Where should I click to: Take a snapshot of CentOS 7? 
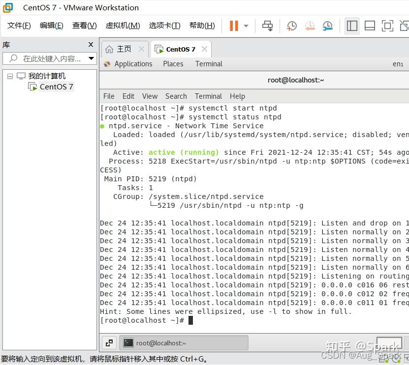(x=291, y=26)
